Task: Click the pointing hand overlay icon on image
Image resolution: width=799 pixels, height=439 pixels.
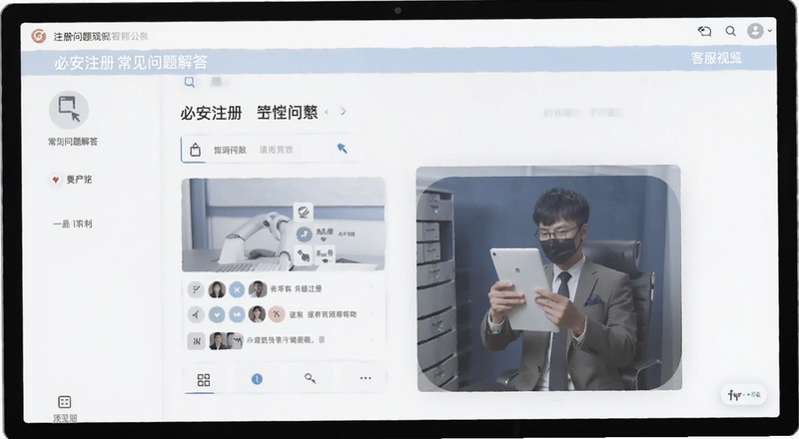Action: pyautogui.click(x=304, y=254)
